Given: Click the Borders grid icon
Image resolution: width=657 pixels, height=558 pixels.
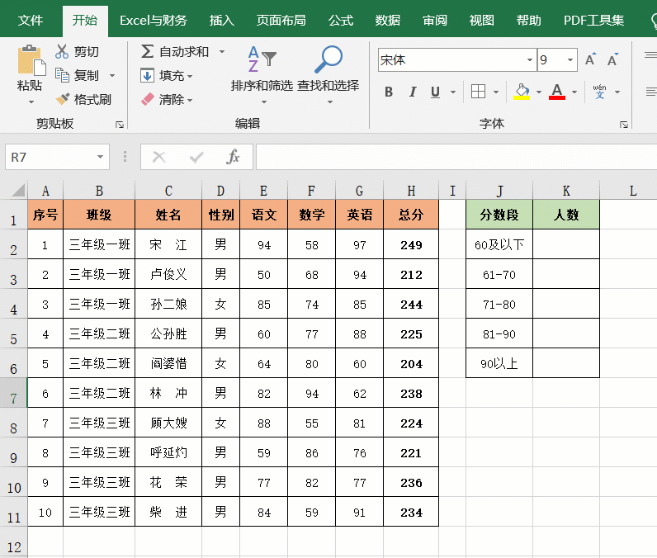Looking at the screenshot, I should [478, 92].
